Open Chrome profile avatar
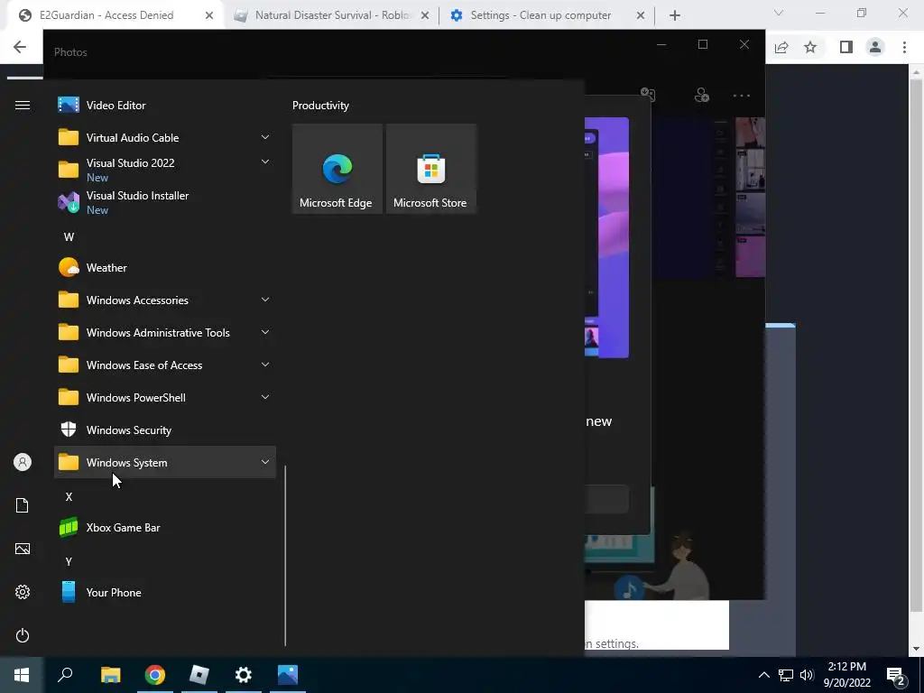This screenshot has width=924, height=693. point(875,47)
